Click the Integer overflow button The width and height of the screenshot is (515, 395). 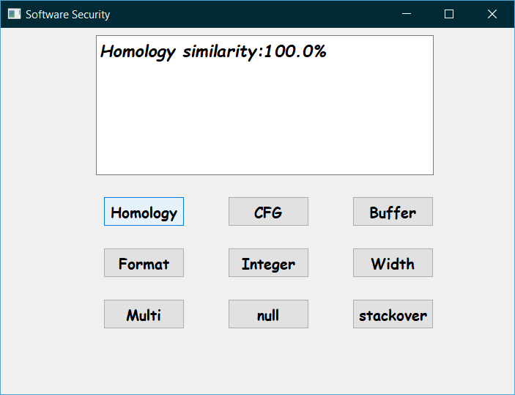click(268, 263)
